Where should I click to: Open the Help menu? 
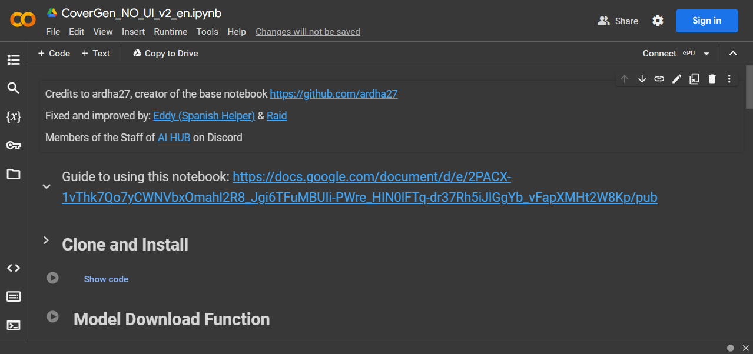[x=237, y=32]
